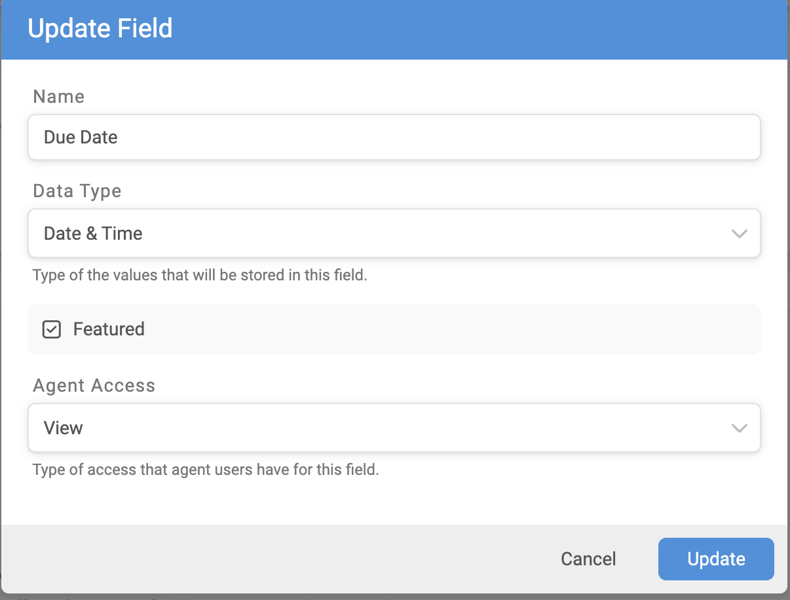Toggle the Featured checkbox
The width and height of the screenshot is (790, 600).
[52, 329]
